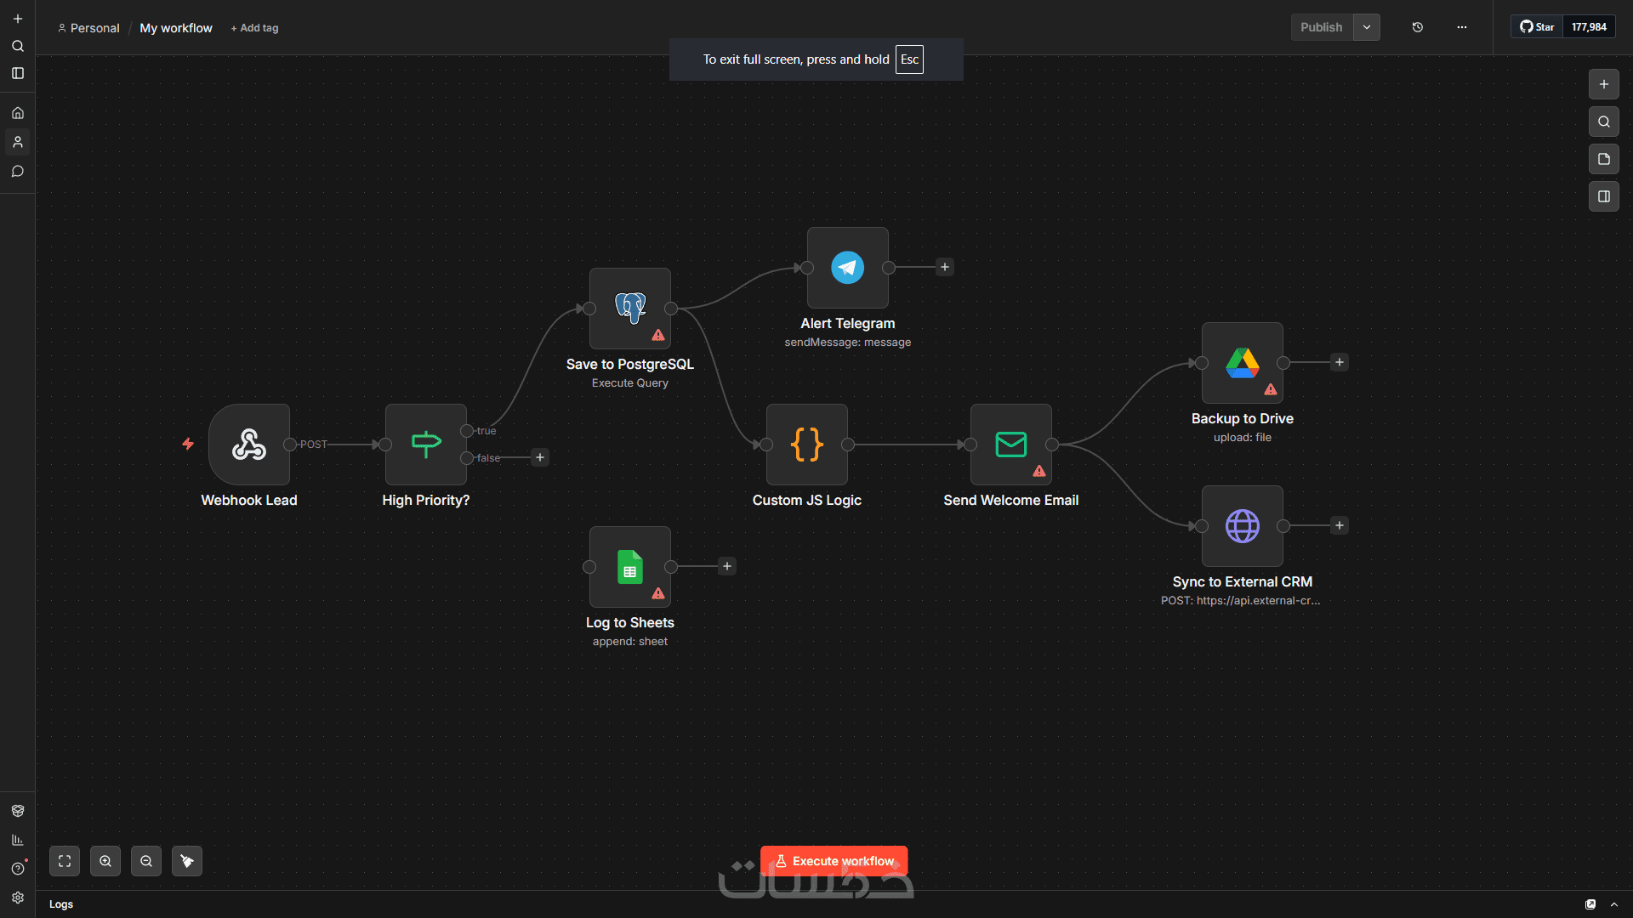Open the three-dots workflow options menu
The width and height of the screenshot is (1633, 918).
pos(1461,27)
